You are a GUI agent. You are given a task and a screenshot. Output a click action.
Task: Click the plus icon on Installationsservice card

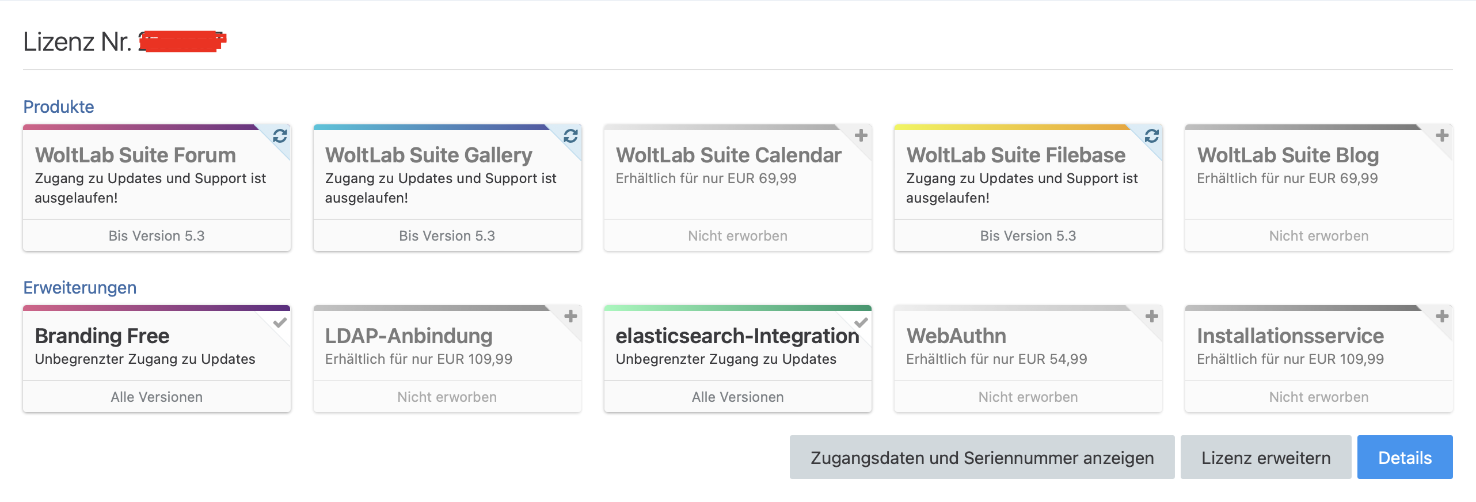[x=1441, y=316]
